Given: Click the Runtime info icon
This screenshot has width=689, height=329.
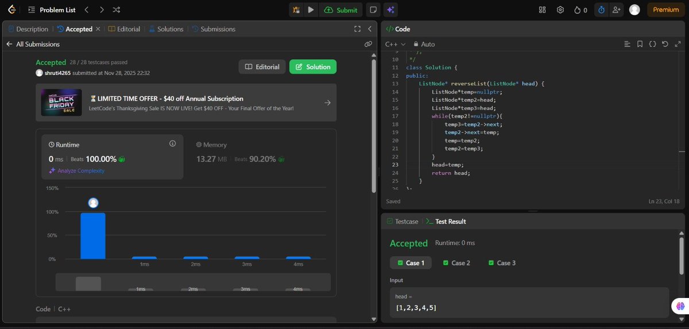Looking at the screenshot, I should pyautogui.click(x=172, y=144).
